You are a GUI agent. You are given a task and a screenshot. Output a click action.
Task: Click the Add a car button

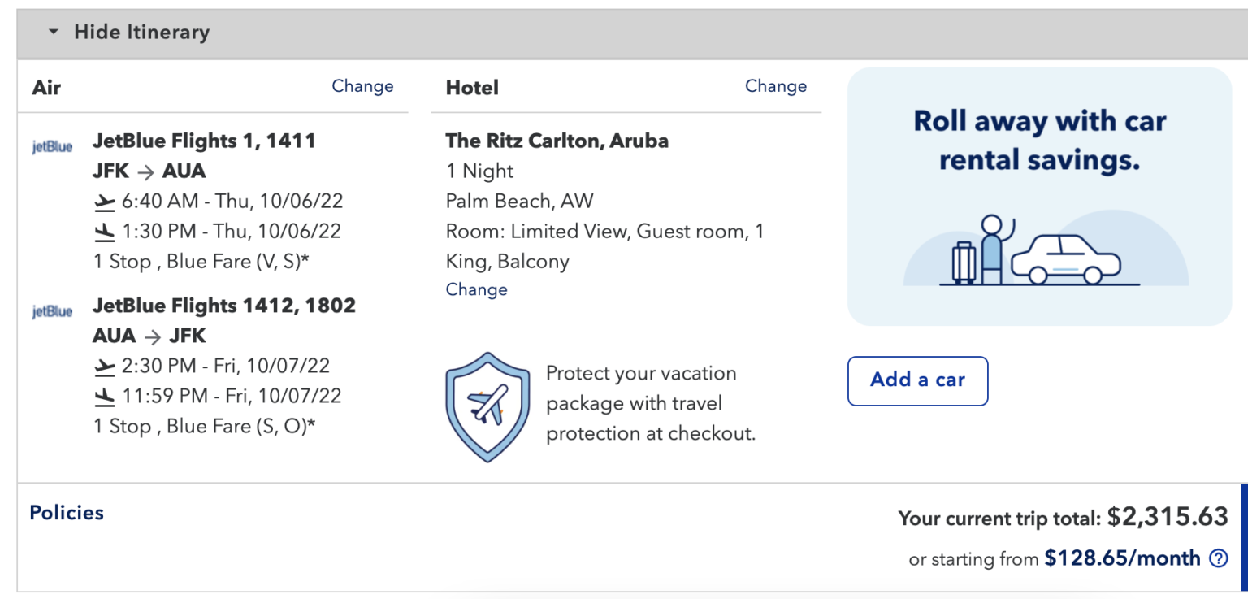[917, 380]
